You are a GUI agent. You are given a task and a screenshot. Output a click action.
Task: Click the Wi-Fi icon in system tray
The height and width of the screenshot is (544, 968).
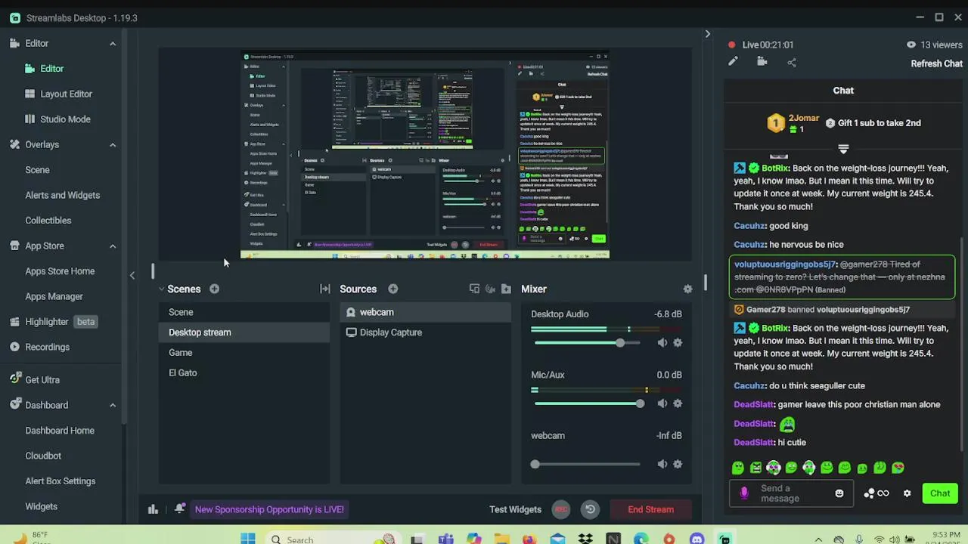(879, 539)
